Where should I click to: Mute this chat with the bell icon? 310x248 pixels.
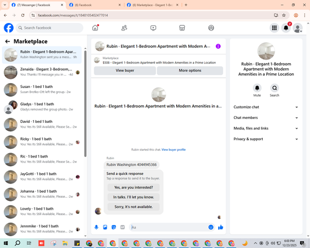pyautogui.click(x=257, y=88)
